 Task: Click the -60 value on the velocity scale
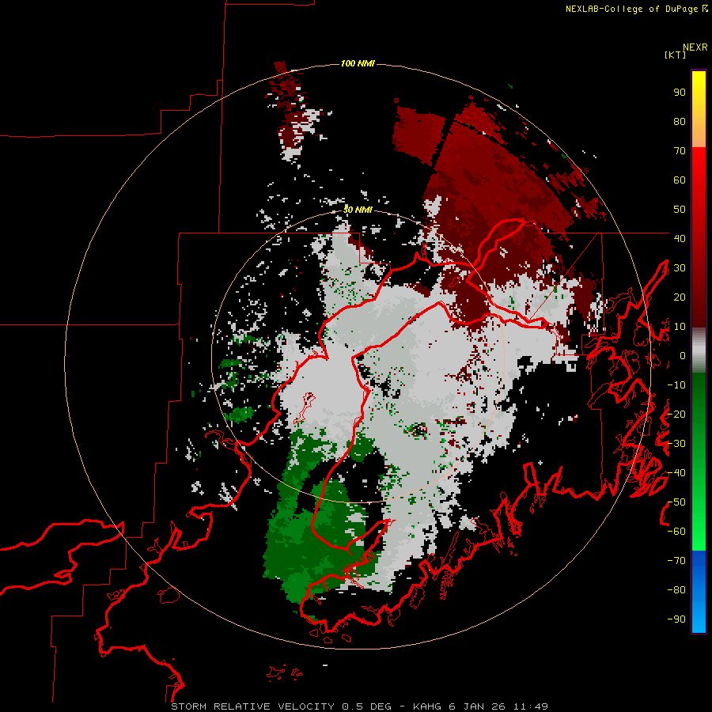(676, 532)
